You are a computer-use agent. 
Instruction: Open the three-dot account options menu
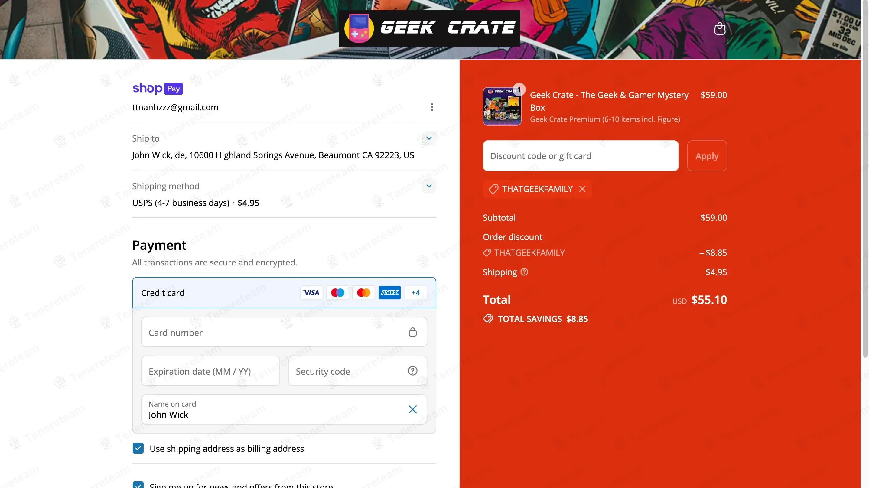tap(432, 107)
